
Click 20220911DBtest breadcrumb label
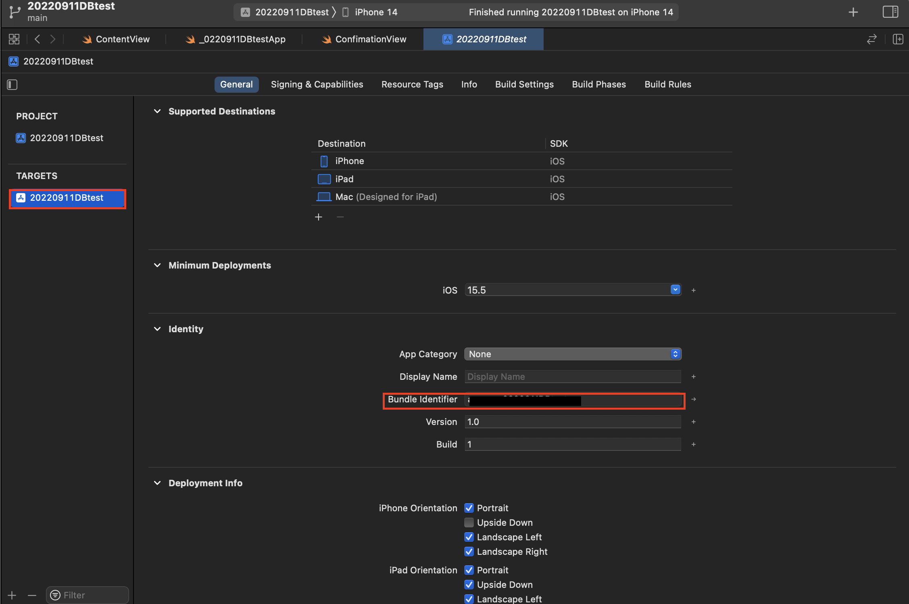coord(58,61)
